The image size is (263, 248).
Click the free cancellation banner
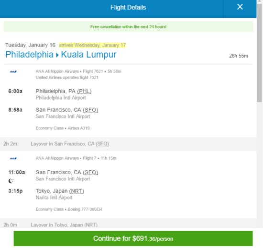(128, 26)
